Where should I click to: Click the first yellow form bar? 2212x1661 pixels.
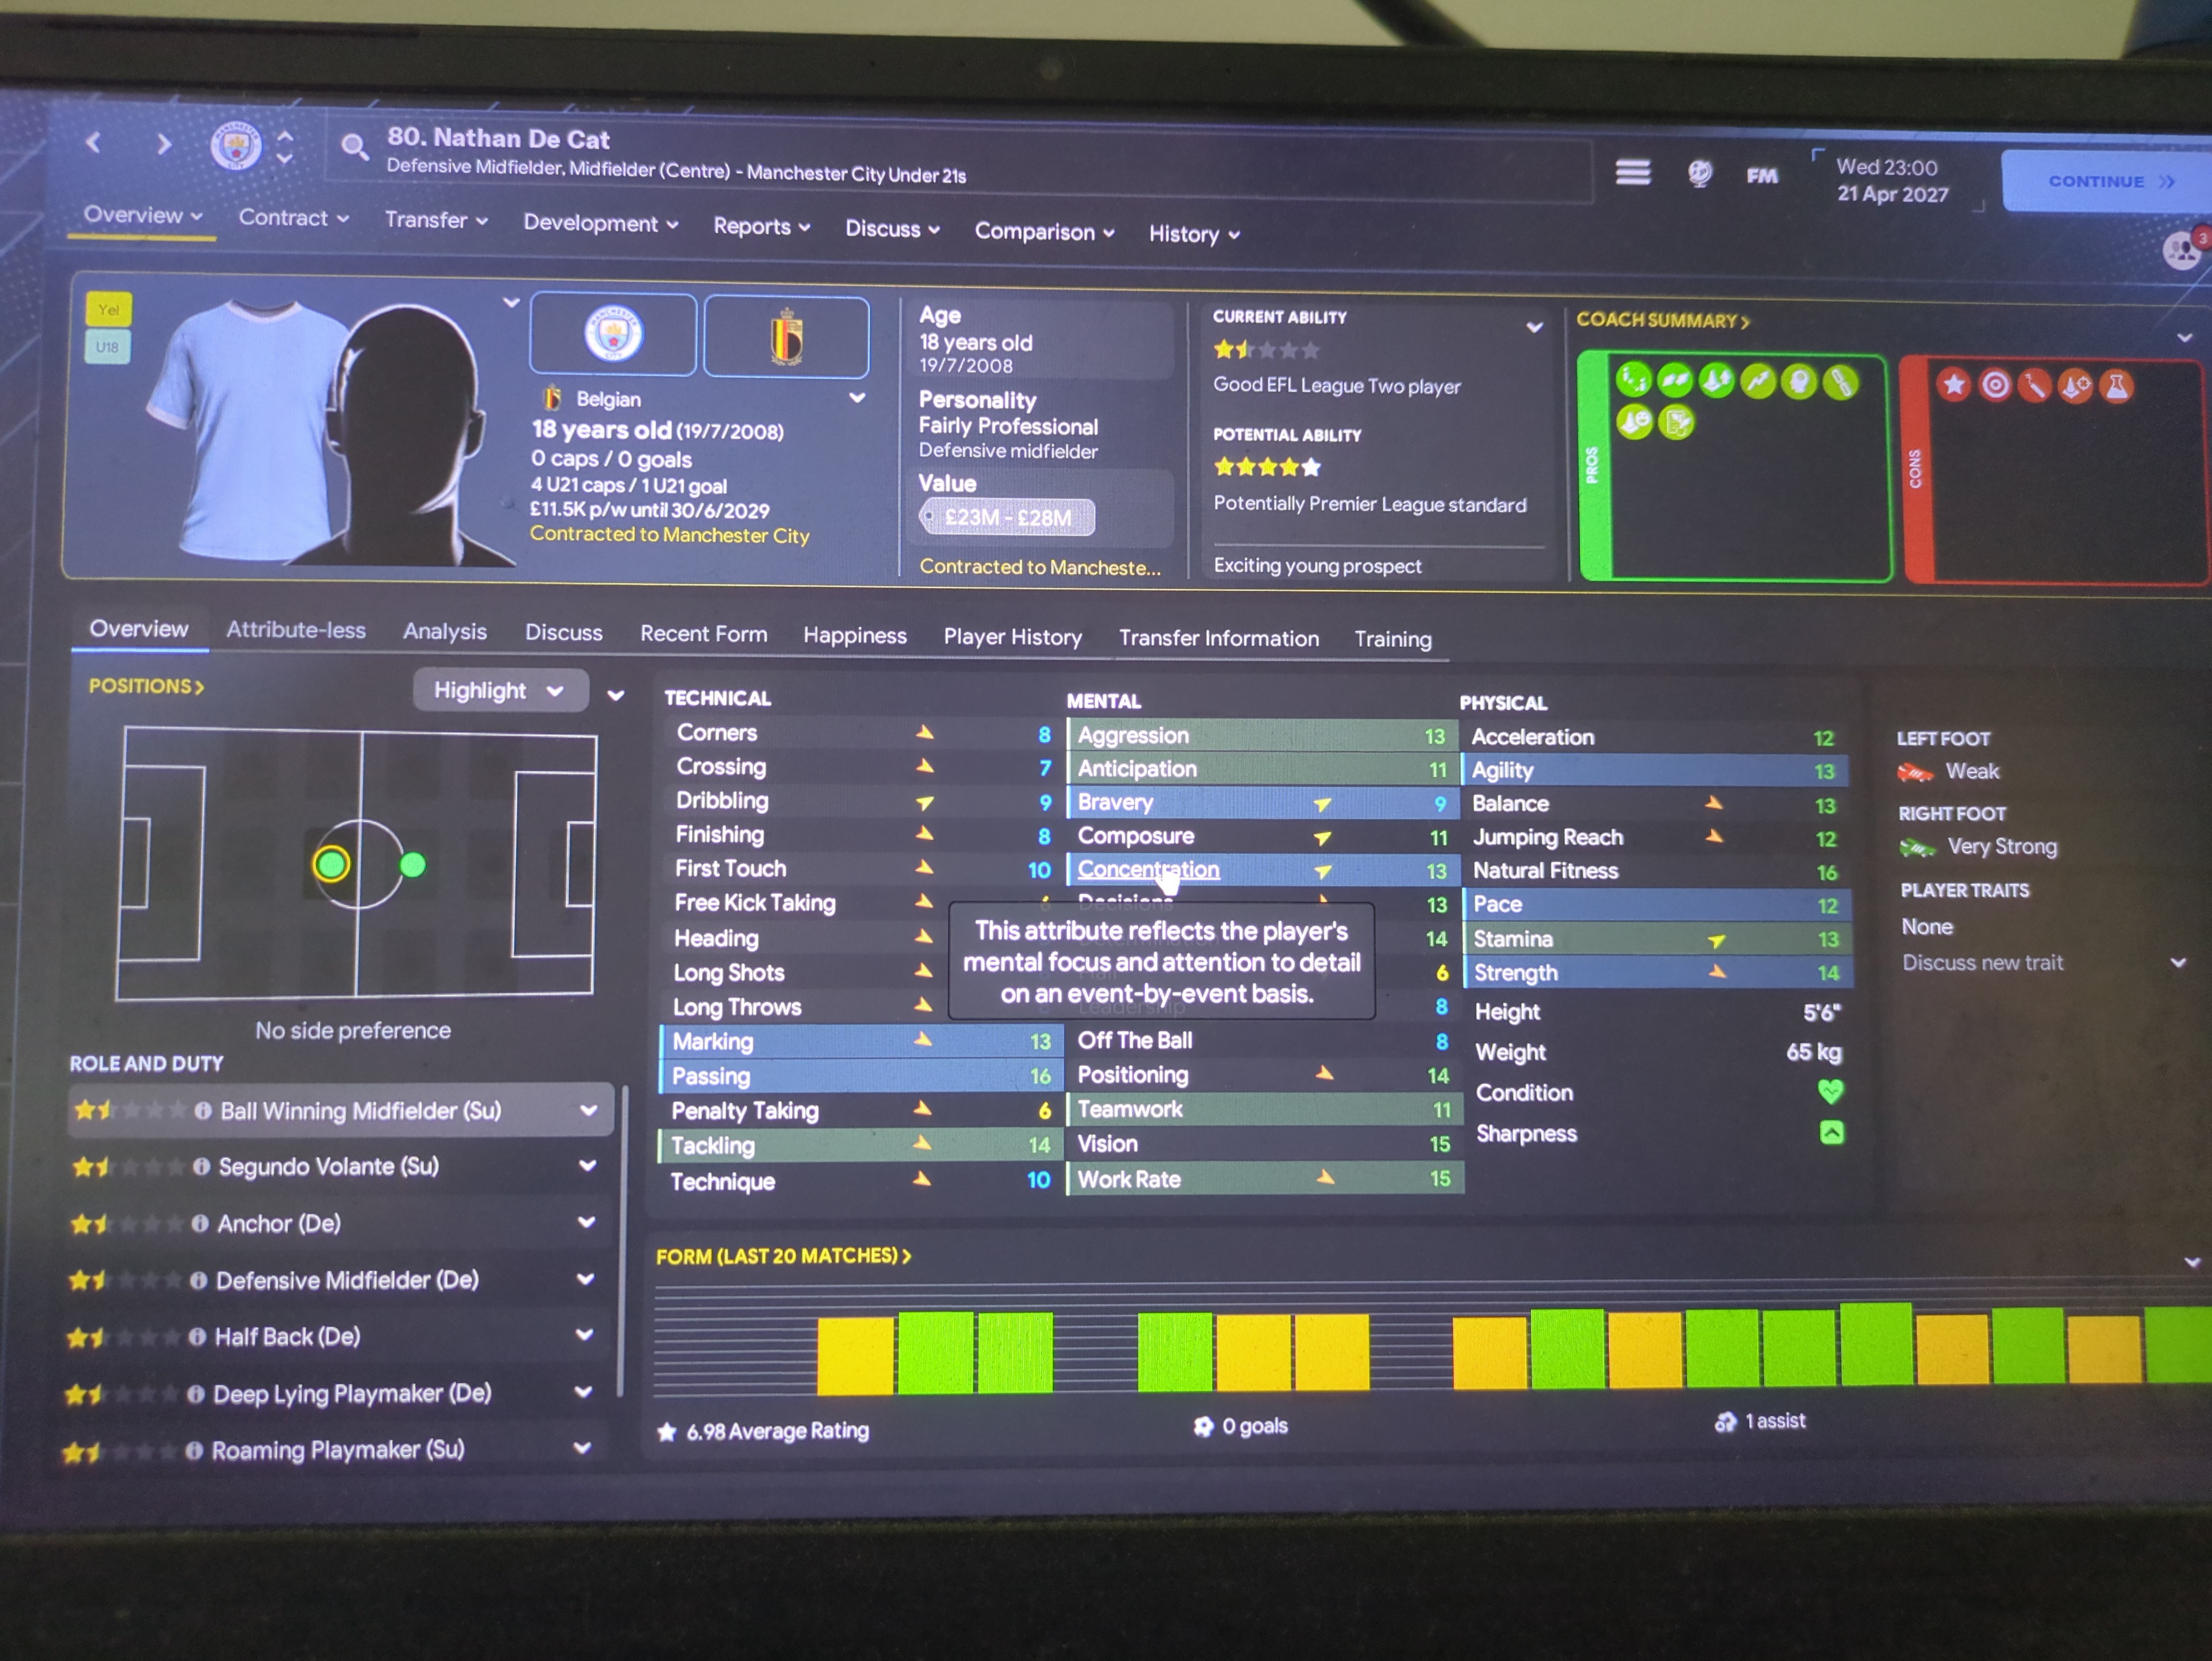tap(855, 1356)
